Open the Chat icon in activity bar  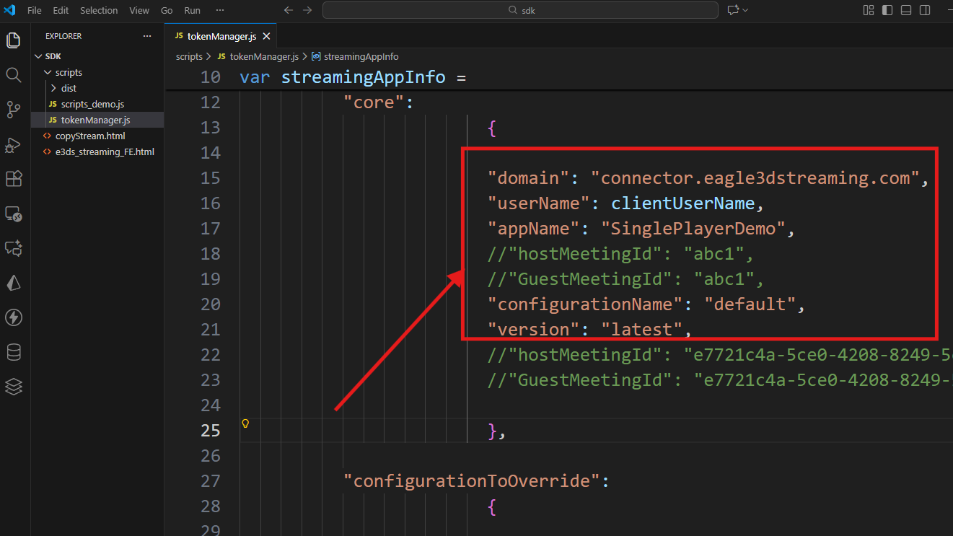pyautogui.click(x=13, y=248)
